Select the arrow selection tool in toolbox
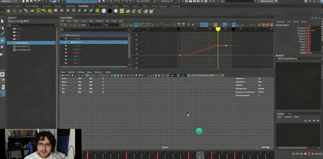 tap(2, 21)
